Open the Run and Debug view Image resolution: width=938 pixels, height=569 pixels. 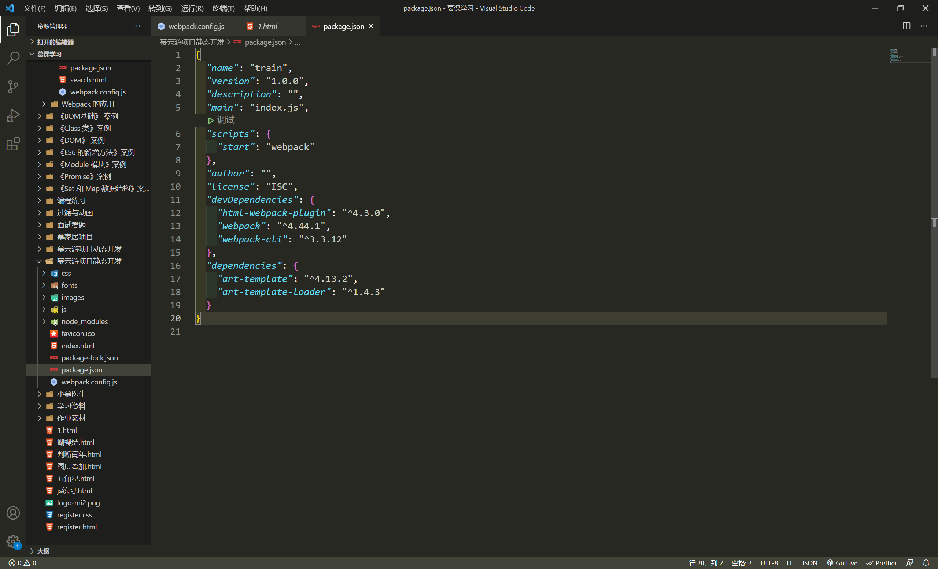[x=13, y=115]
